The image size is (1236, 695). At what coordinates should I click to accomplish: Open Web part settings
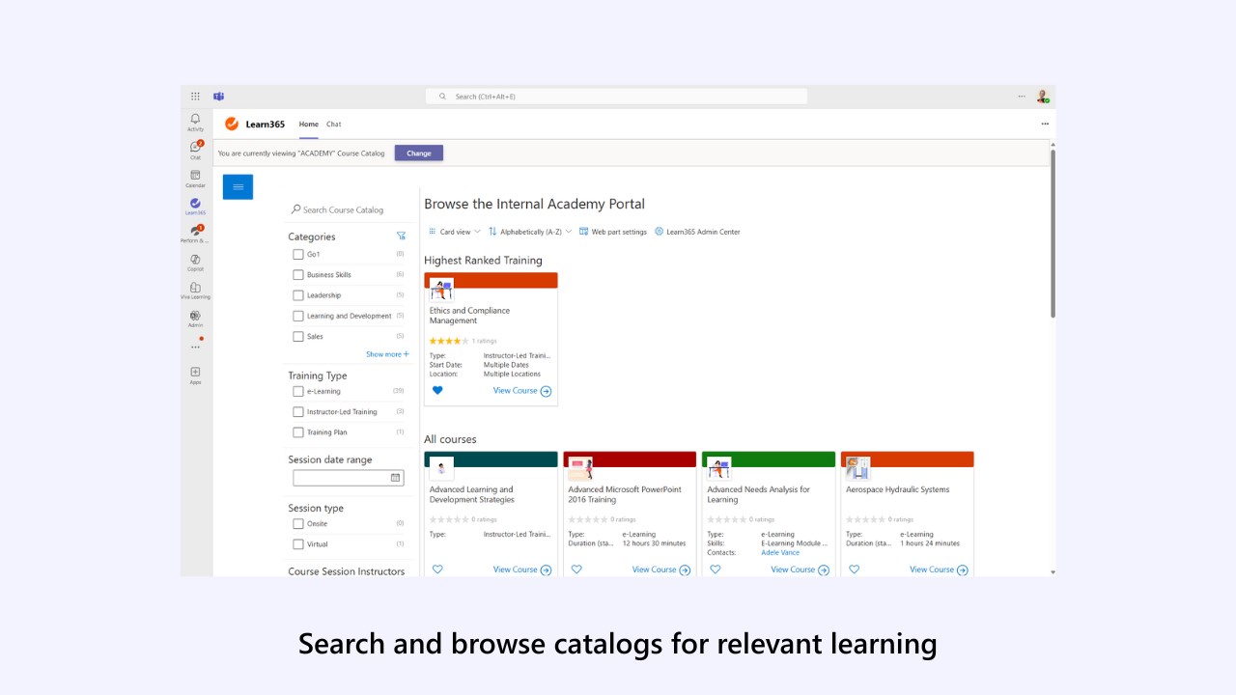pyautogui.click(x=613, y=232)
